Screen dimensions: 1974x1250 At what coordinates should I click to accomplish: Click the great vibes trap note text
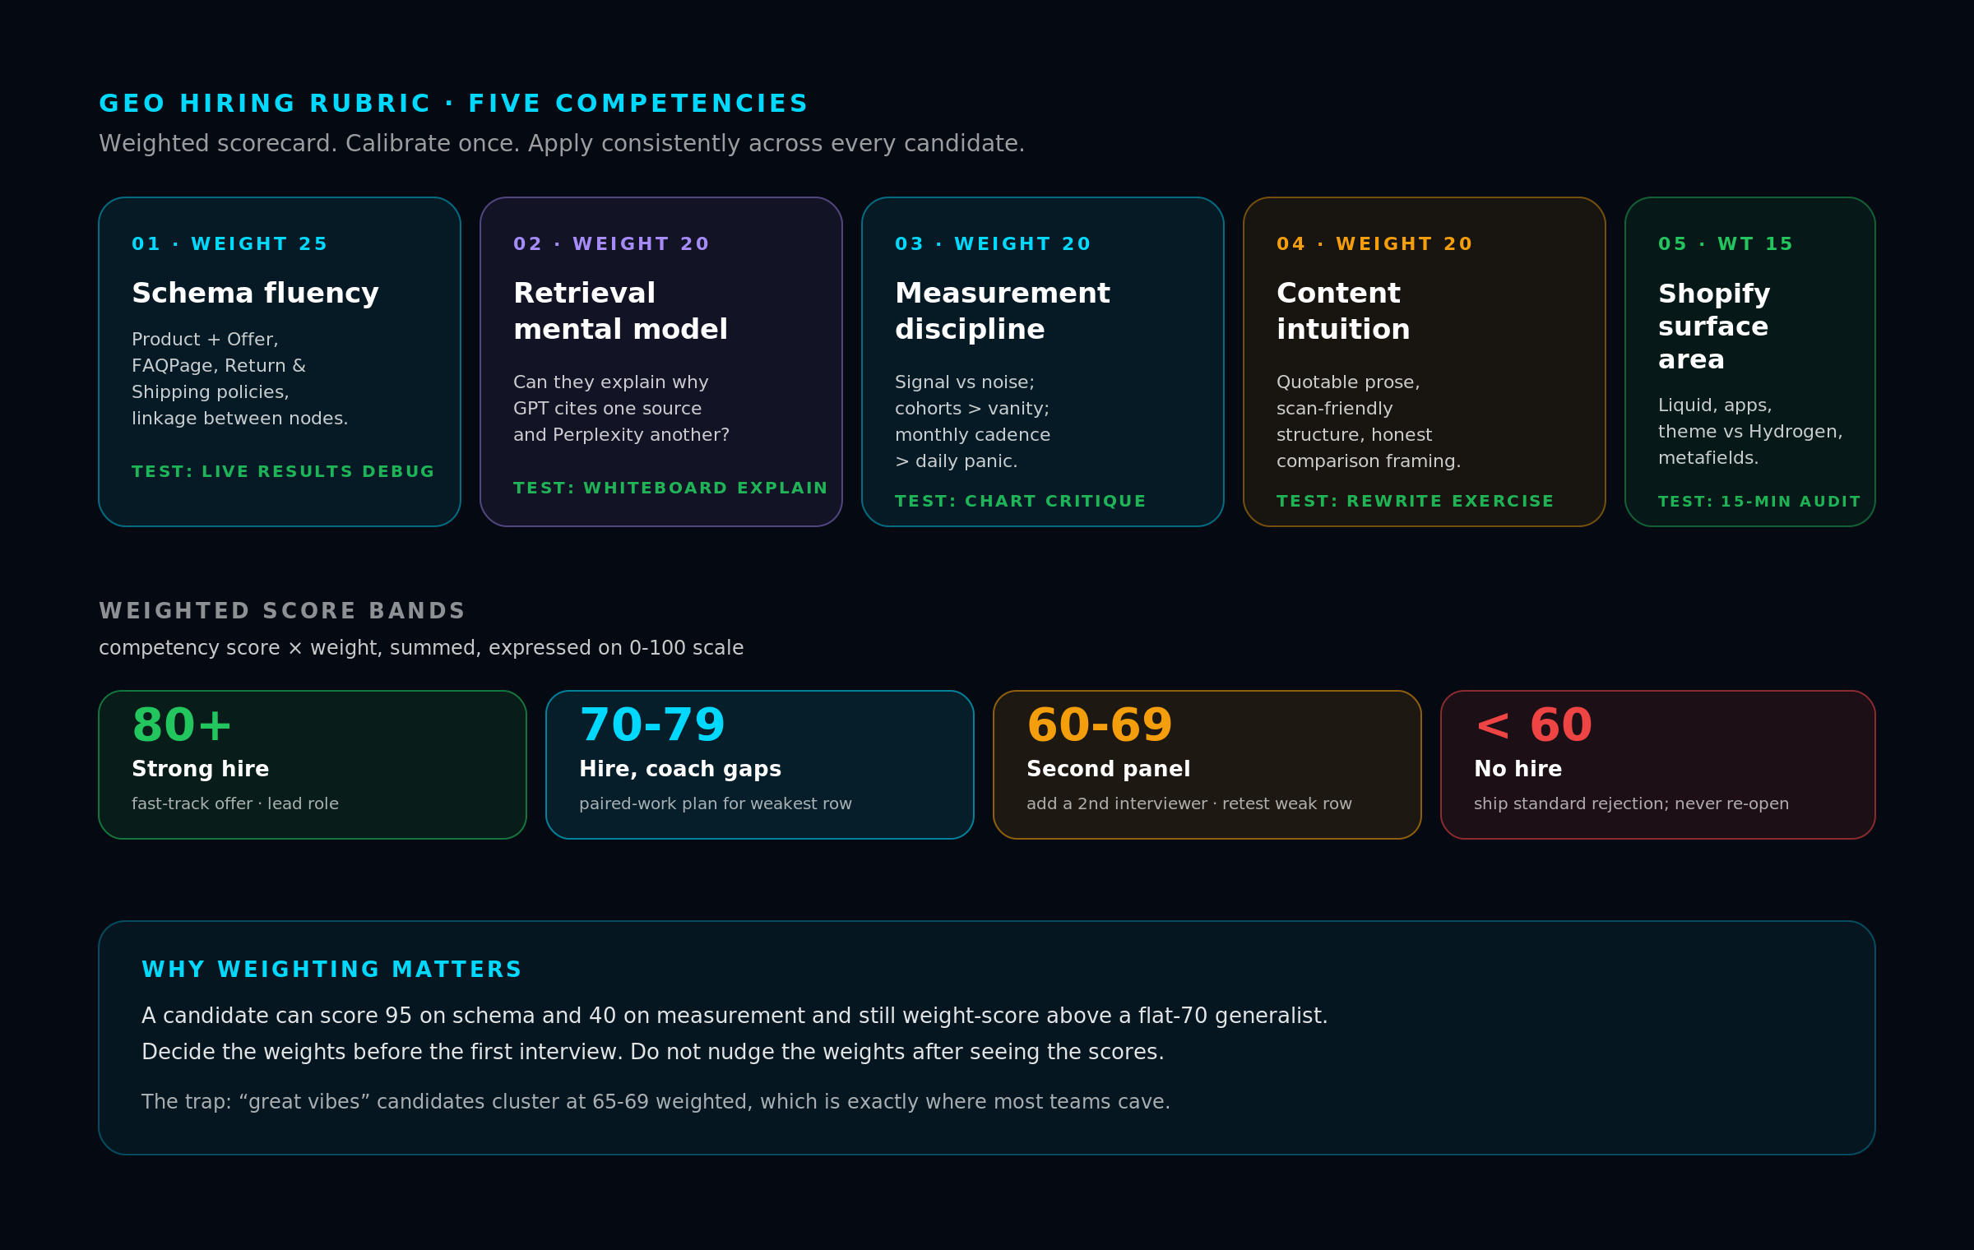(x=656, y=1101)
